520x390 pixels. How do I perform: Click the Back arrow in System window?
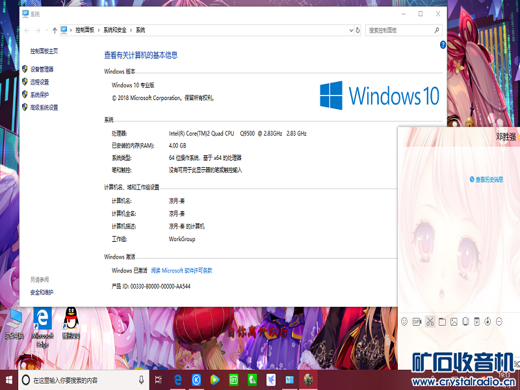click(x=27, y=30)
